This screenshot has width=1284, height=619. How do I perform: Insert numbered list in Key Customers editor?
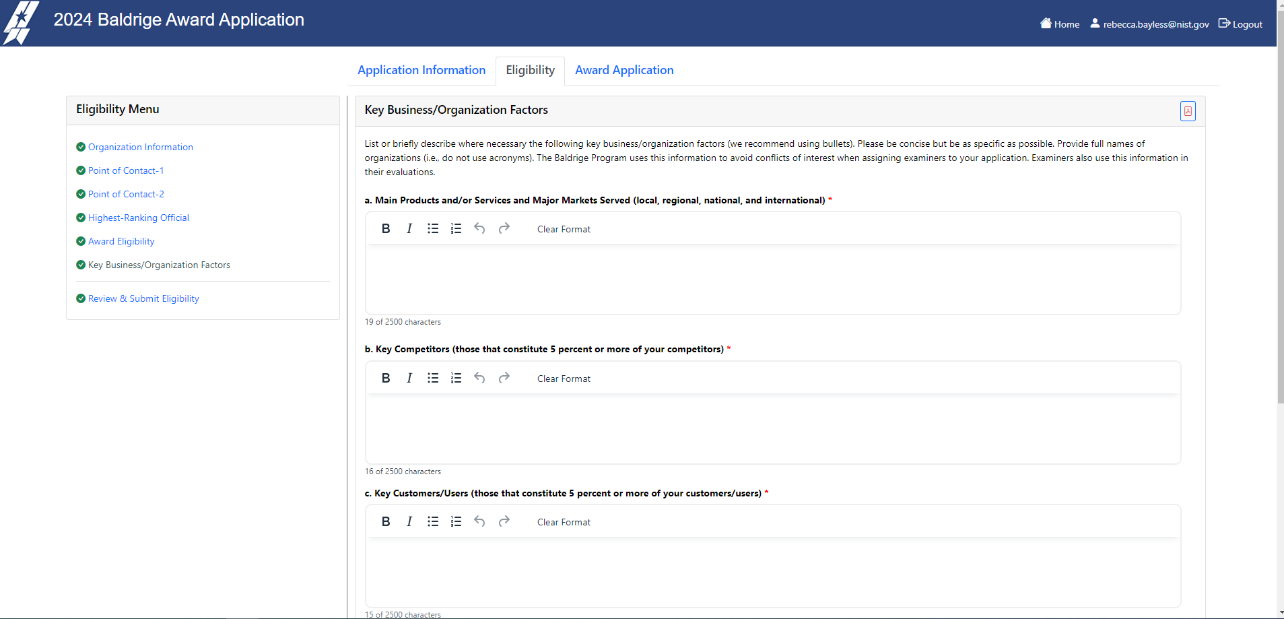pos(456,522)
